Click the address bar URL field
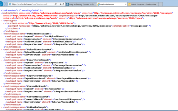Image resolution: width=178 pixels, height=111 pixels. 31,4
